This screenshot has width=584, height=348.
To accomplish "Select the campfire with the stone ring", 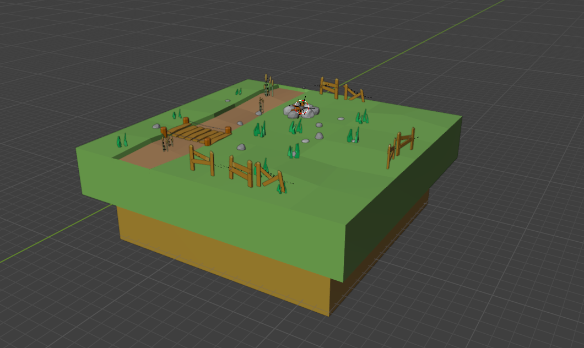I will pyautogui.click(x=301, y=110).
